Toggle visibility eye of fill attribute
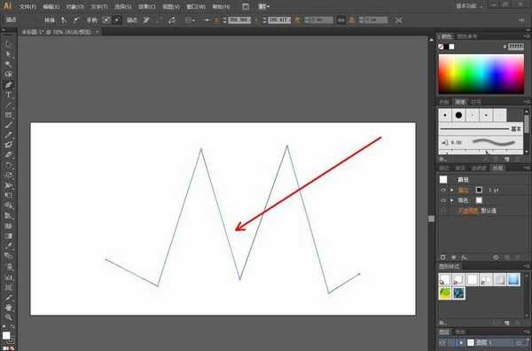The width and height of the screenshot is (532, 351). point(443,200)
